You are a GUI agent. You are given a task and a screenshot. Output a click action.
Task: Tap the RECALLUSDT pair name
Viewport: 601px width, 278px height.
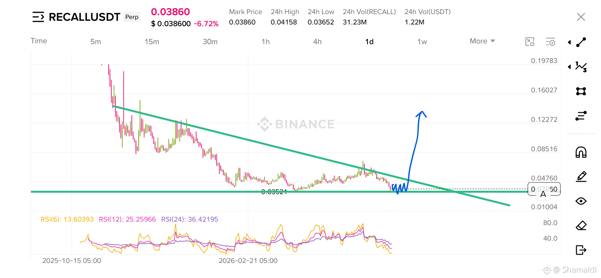85,17
